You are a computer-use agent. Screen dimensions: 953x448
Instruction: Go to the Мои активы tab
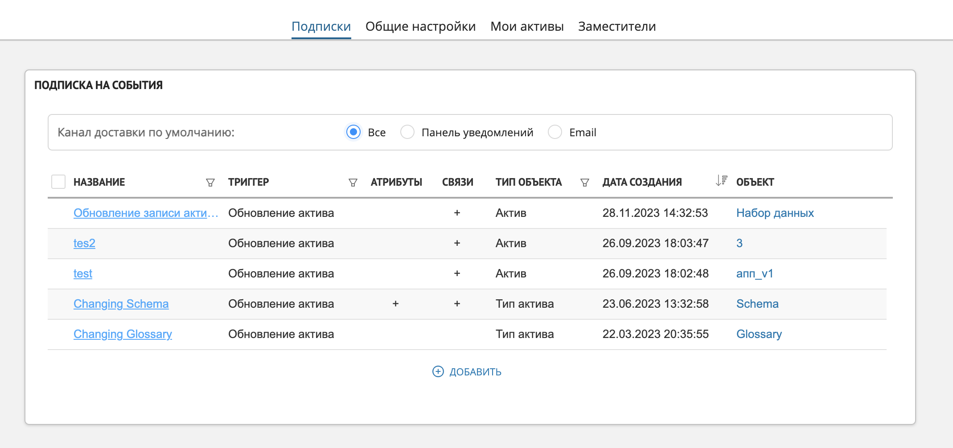(x=527, y=26)
